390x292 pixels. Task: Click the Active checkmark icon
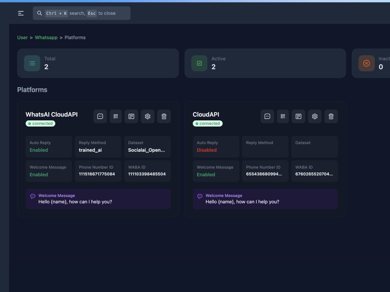coord(199,63)
